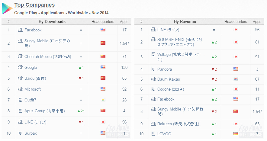Click the Google Play Applications Worldwide Nov 2014 subtitle
The image size is (267, 141).
[x=61, y=13]
